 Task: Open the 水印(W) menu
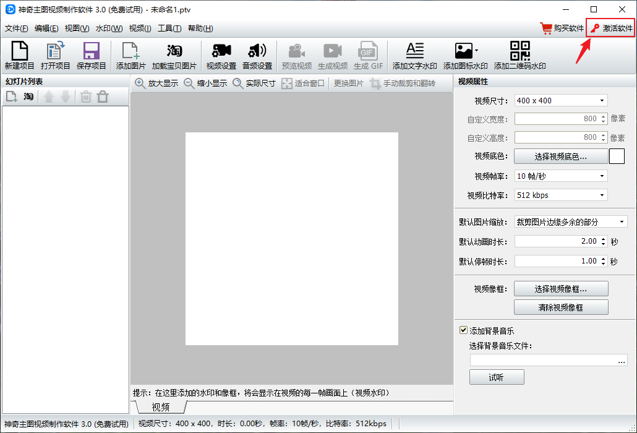(x=109, y=28)
